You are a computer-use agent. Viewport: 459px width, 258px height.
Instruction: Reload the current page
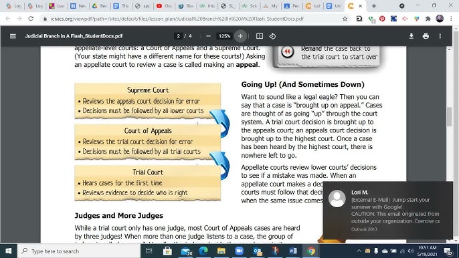[x=31, y=19]
